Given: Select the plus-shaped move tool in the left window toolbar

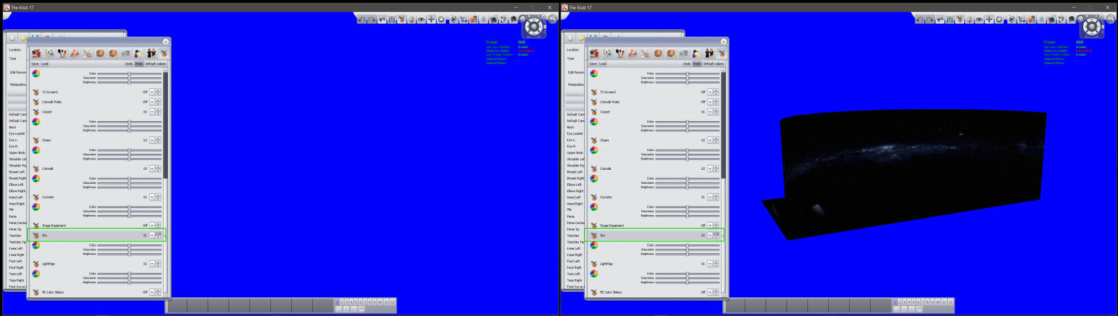Looking at the screenshot, I should [431, 19].
